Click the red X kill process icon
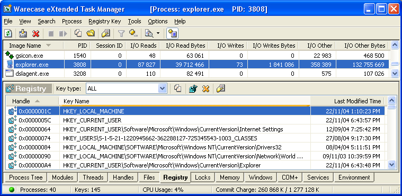Viewport: 402px width, 196px height. tap(35, 33)
